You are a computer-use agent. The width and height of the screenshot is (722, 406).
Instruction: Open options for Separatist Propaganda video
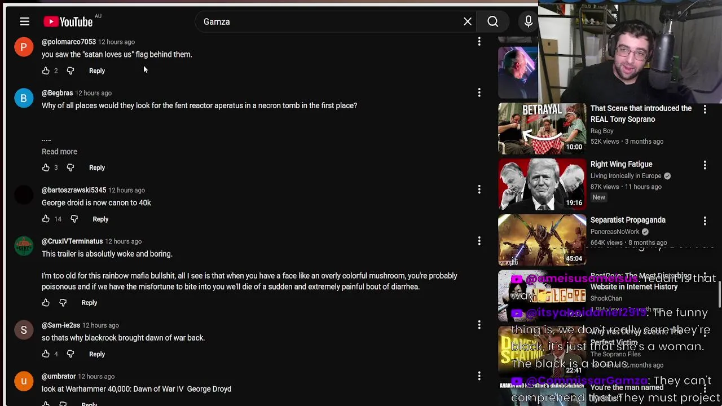[x=705, y=221]
